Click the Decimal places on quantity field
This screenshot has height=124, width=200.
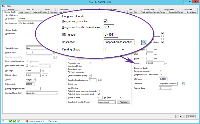point(90,76)
